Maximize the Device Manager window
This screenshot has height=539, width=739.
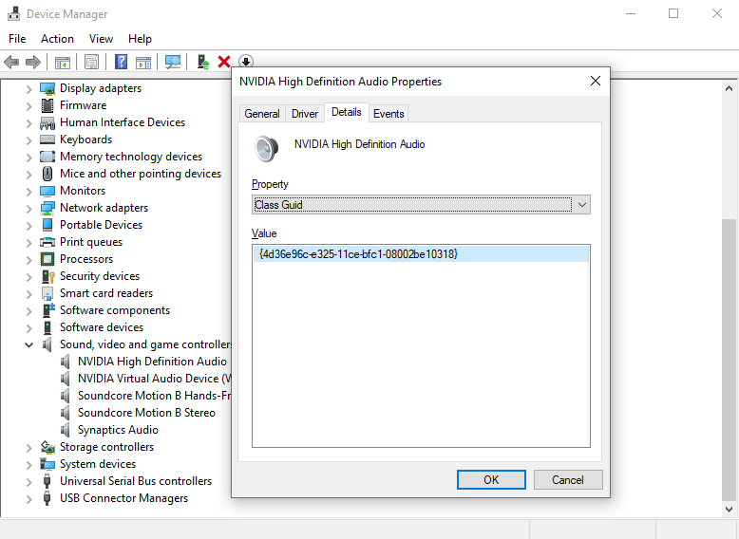pyautogui.click(x=673, y=13)
